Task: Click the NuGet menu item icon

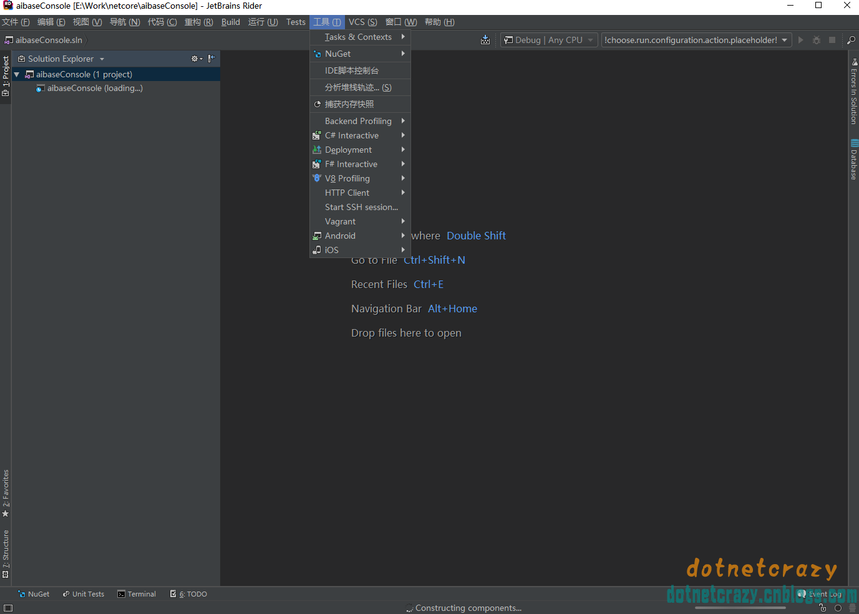Action: click(x=317, y=54)
